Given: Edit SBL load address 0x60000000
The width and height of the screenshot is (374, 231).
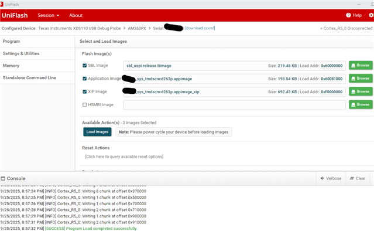Looking at the screenshot, I should 331,66.
